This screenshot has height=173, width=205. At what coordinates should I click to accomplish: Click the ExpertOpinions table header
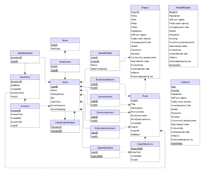(x=145, y=144)
